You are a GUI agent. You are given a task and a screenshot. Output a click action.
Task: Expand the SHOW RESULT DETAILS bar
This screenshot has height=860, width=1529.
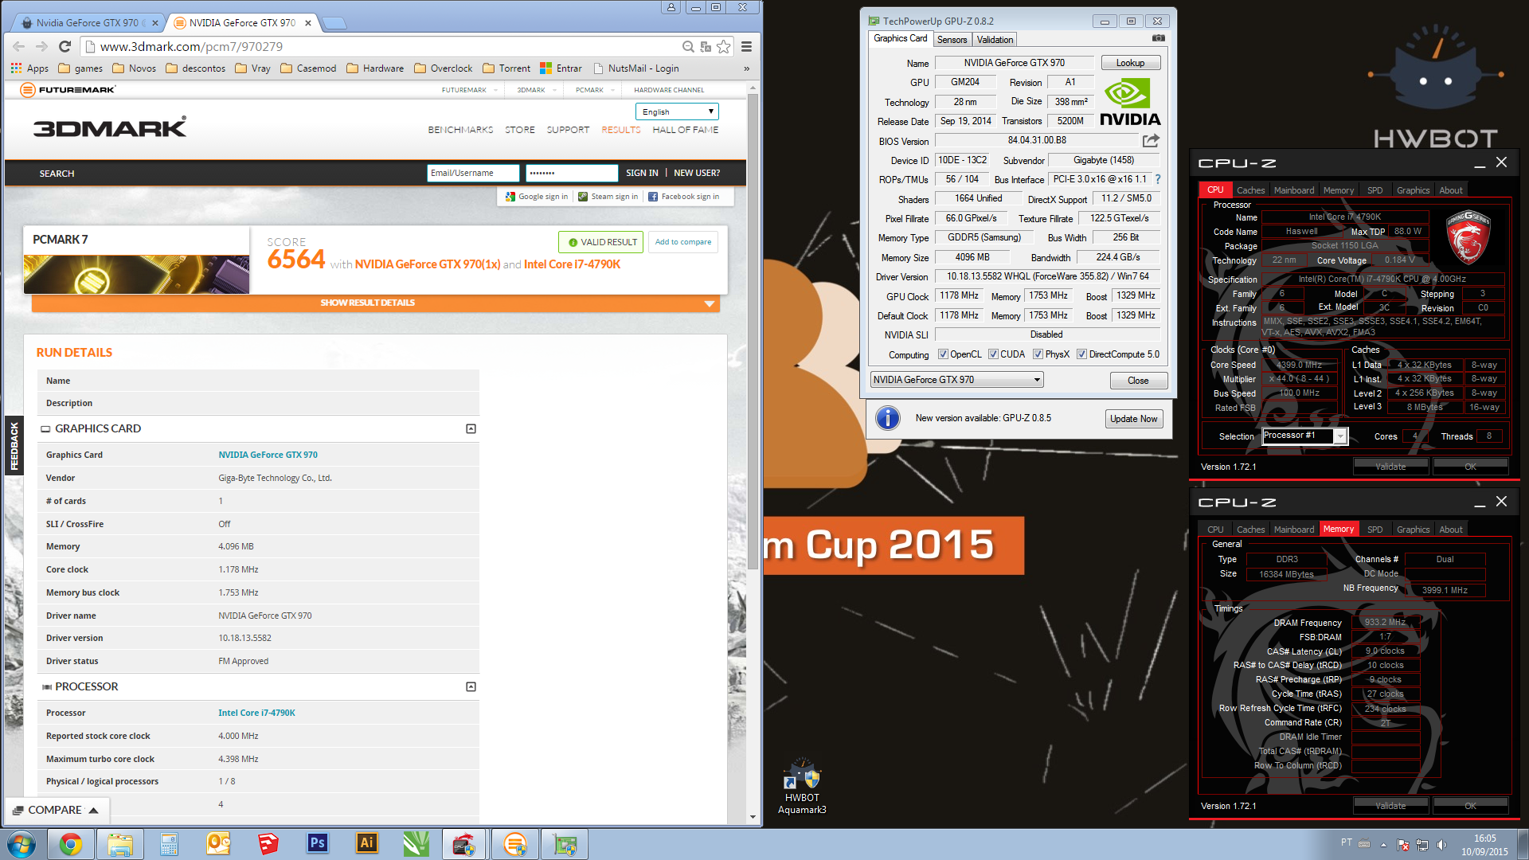[375, 303]
